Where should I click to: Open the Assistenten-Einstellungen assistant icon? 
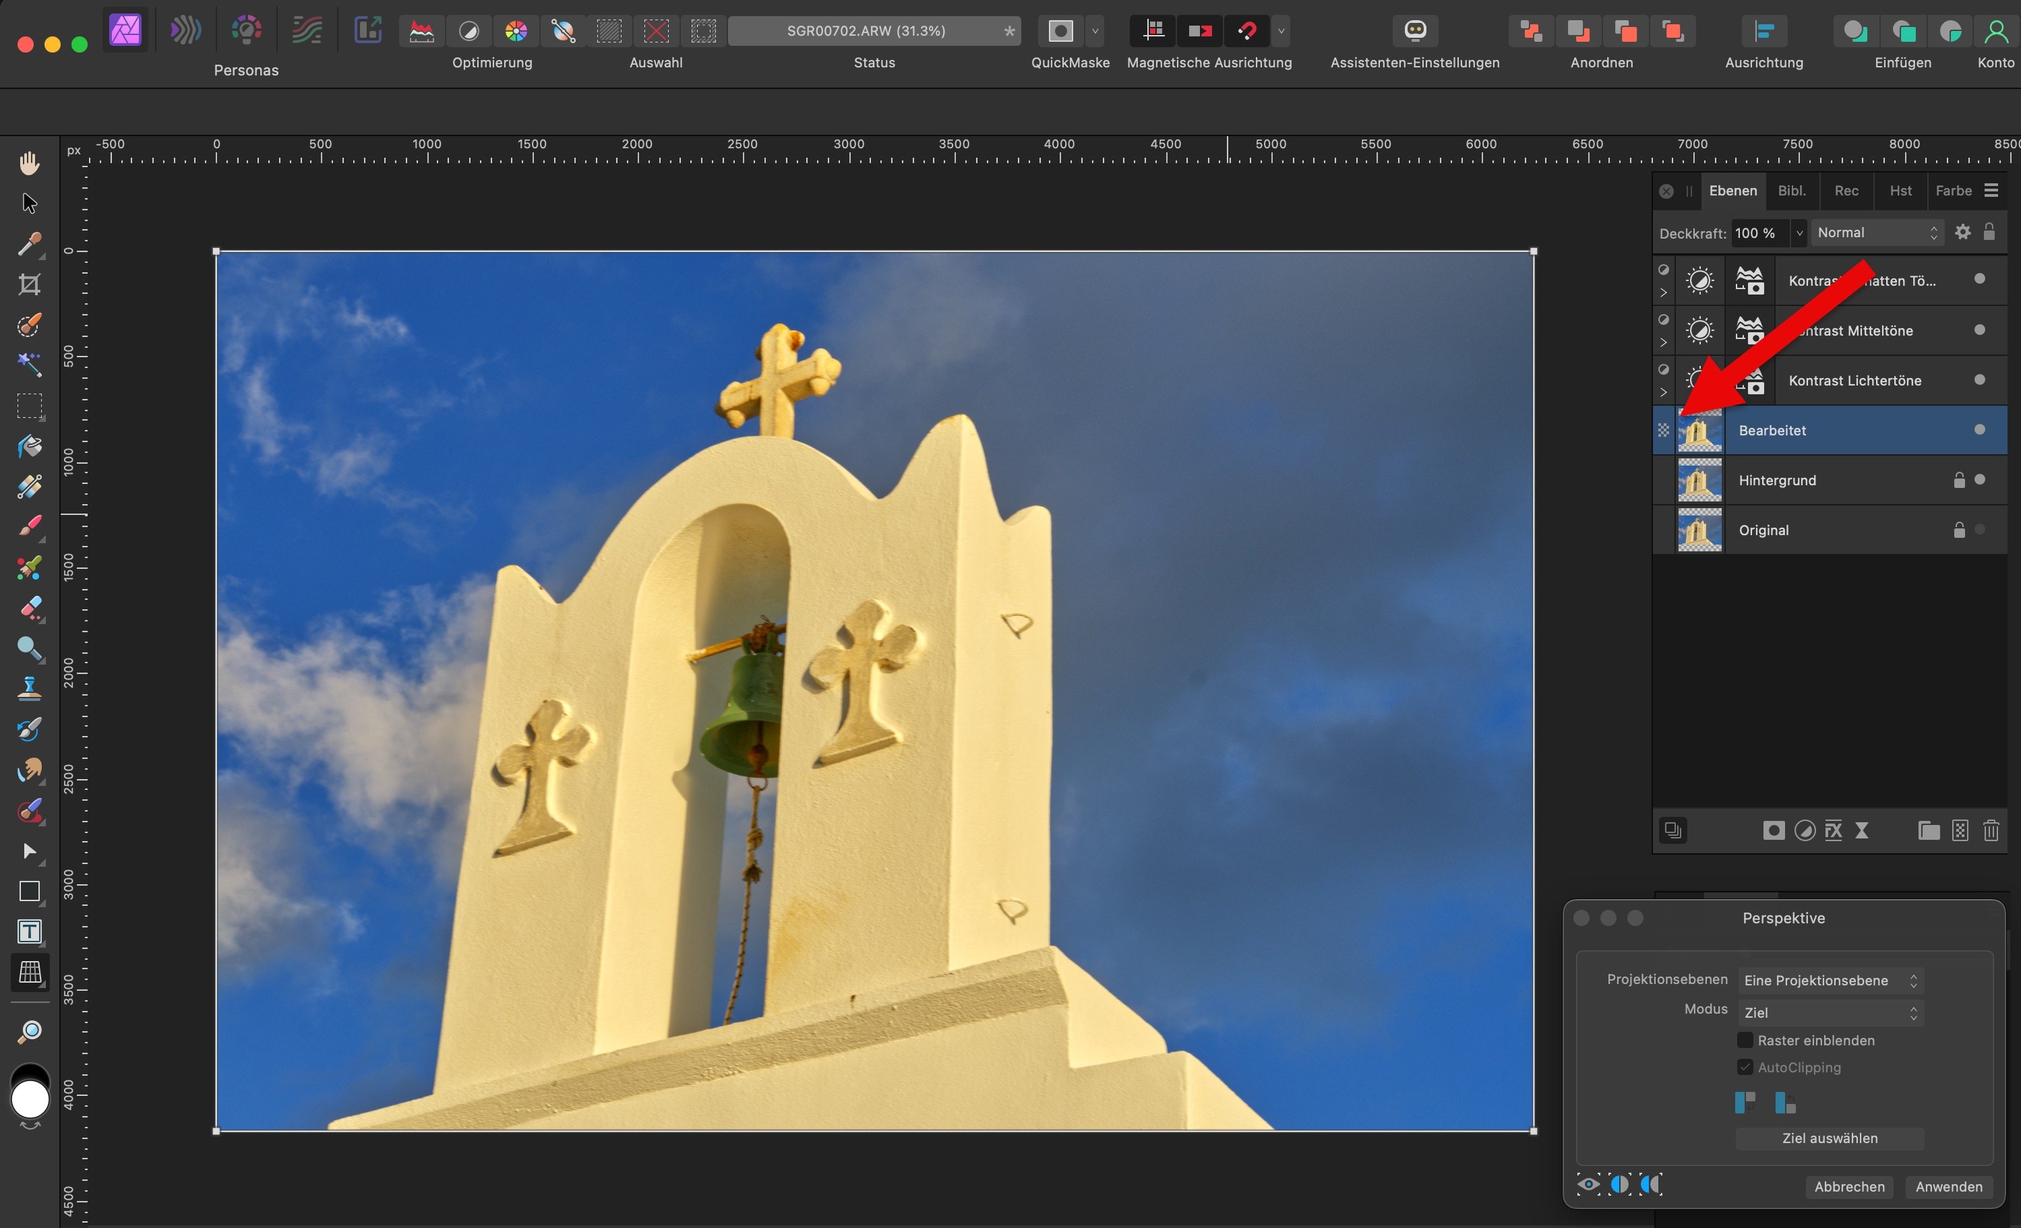click(1415, 31)
